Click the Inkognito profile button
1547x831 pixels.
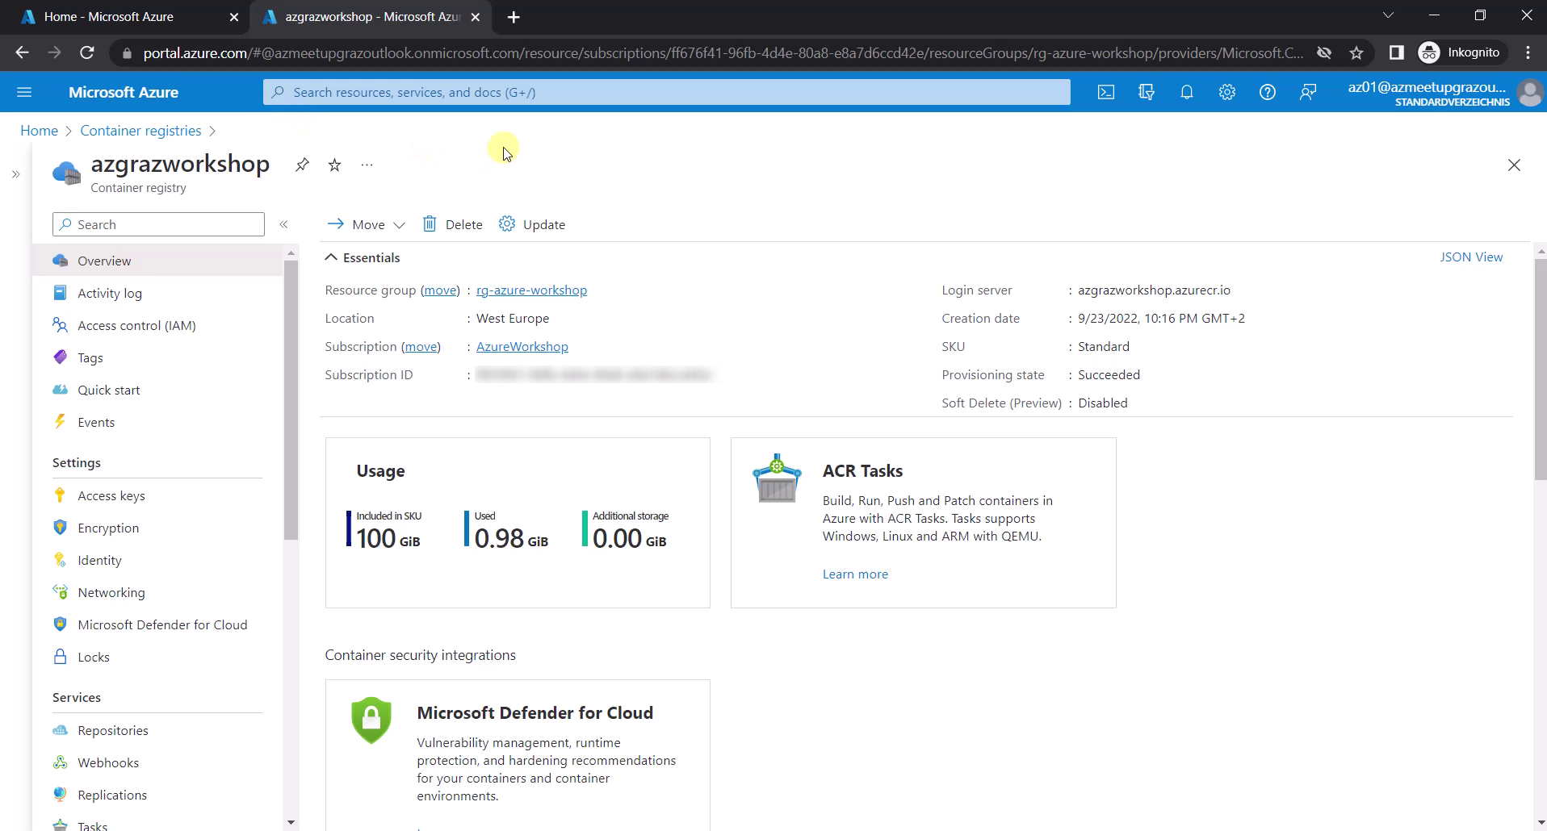click(1461, 52)
